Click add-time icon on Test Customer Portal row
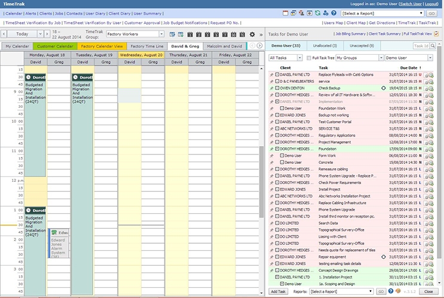This screenshot has height=298, width=444. coord(431,122)
